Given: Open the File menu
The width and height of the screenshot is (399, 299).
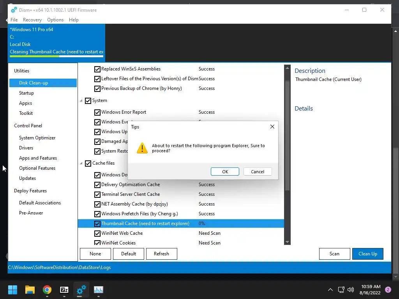Looking at the screenshot, I should coord(14,19).
